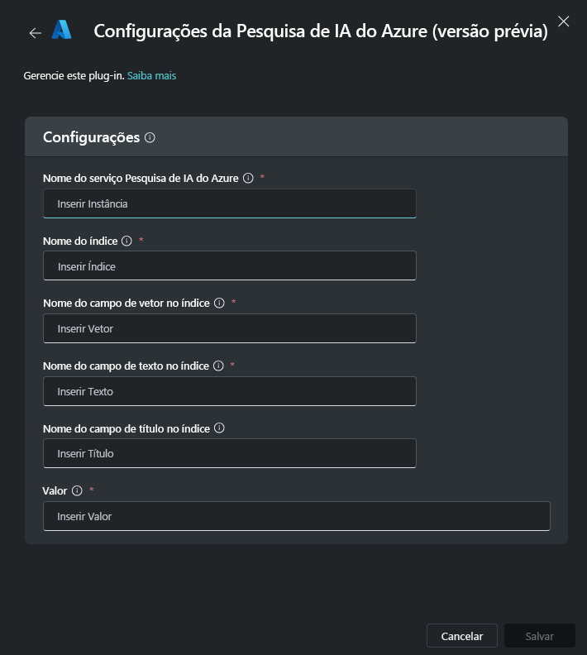Click 'Nome do serviço Pesquisa de IA' label
This screenshot has height=655, width=587.
pyautogui.click(x=141, y=179)
